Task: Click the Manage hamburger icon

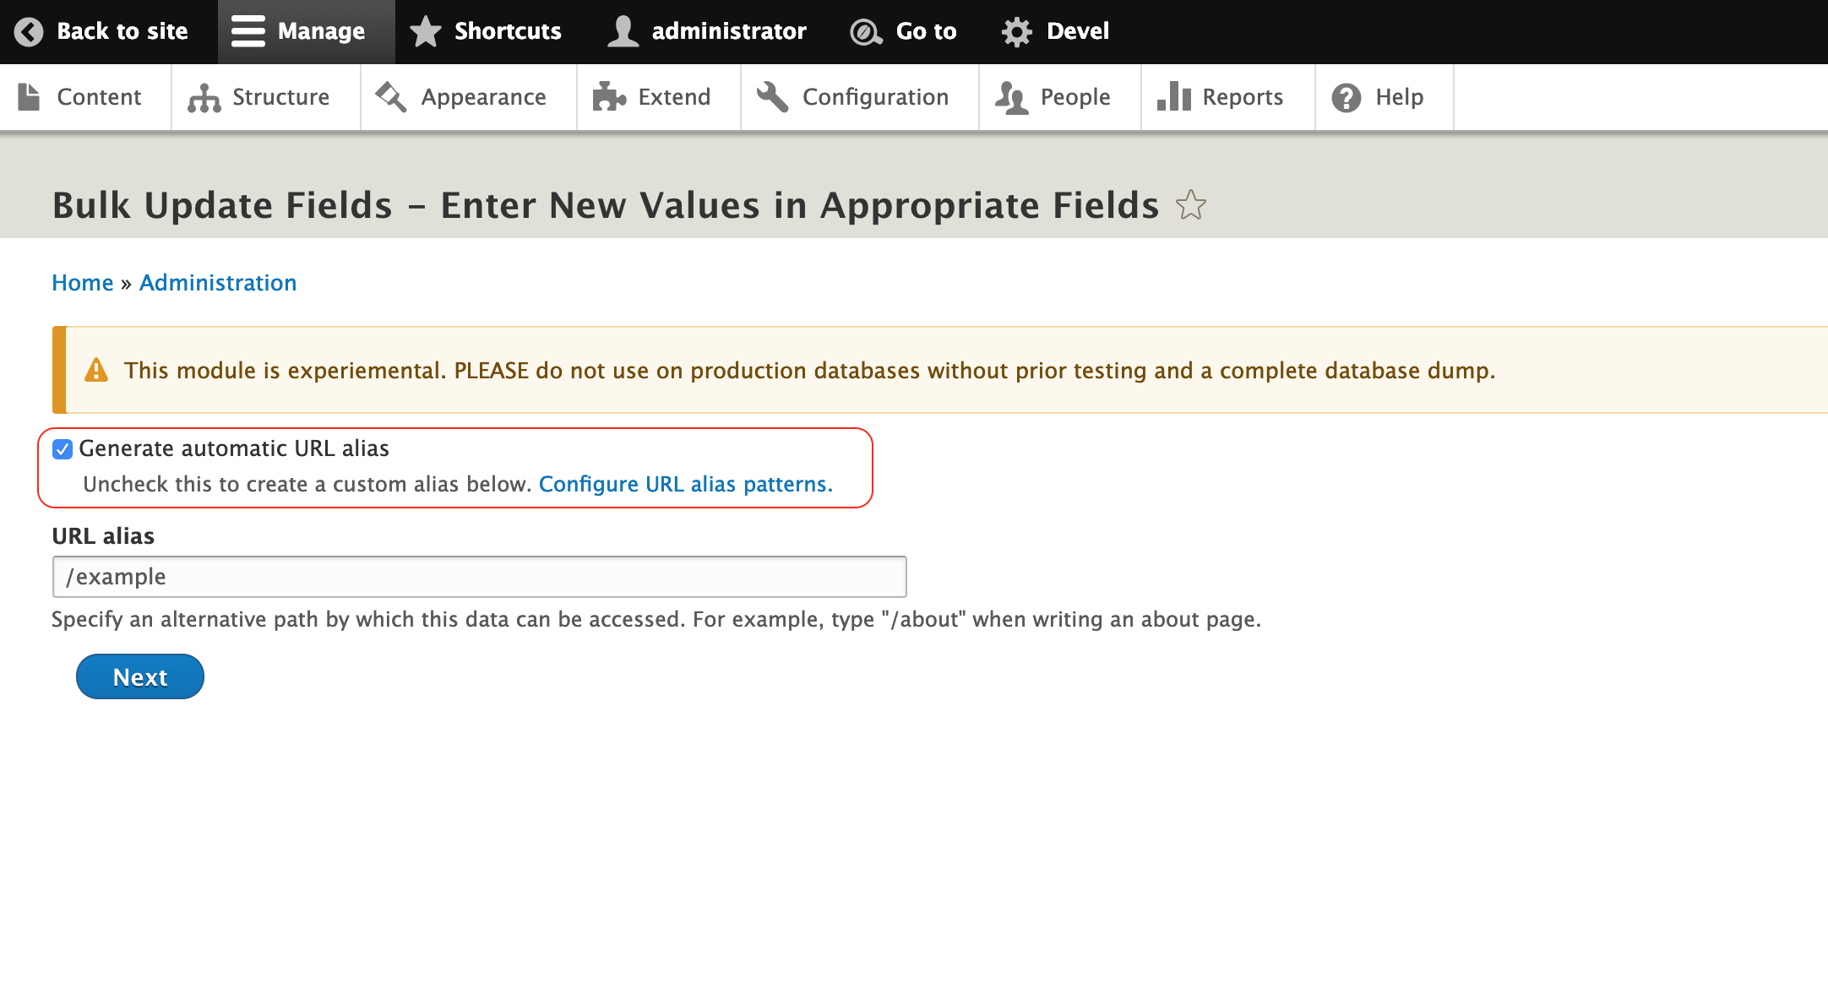Action: coord(248,31)
